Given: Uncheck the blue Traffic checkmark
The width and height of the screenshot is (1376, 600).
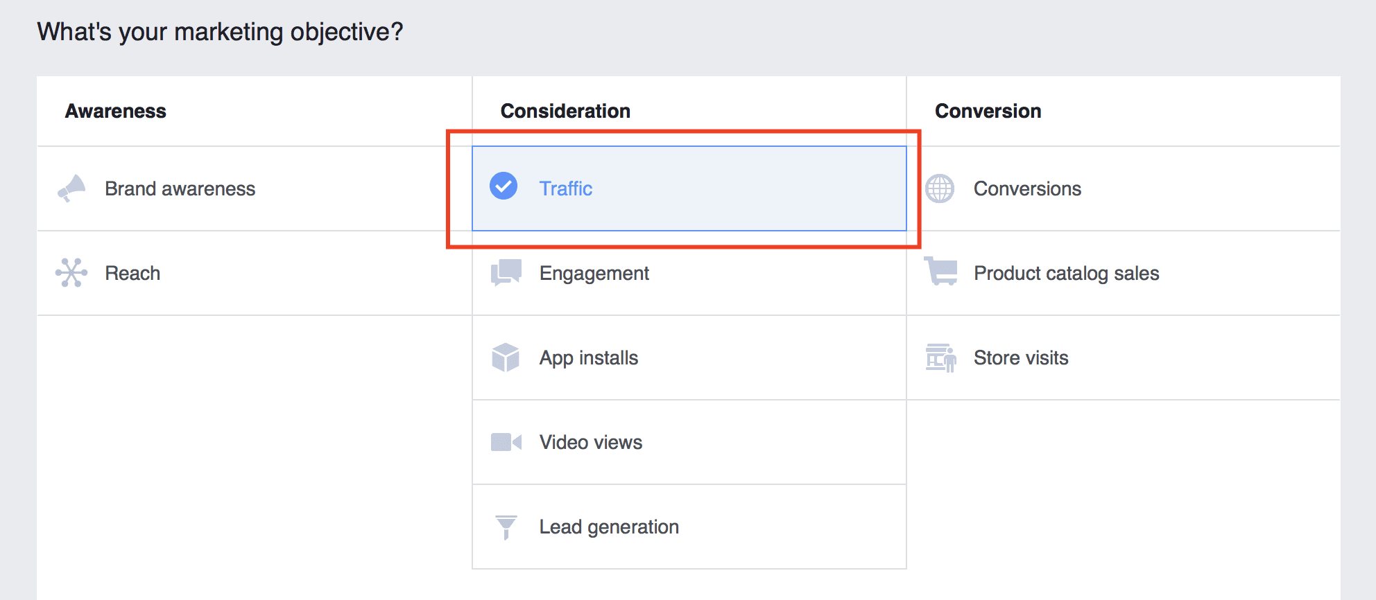Looking at the screenshot, I should (x=504, y=186).
